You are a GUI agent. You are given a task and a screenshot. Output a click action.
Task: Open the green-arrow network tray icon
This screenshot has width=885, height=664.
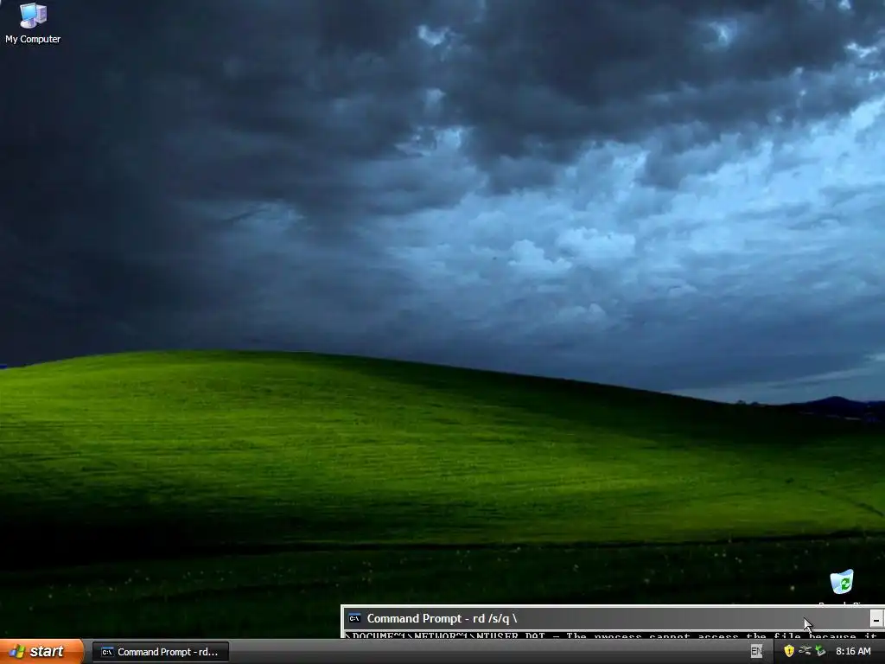click(820, 651)
